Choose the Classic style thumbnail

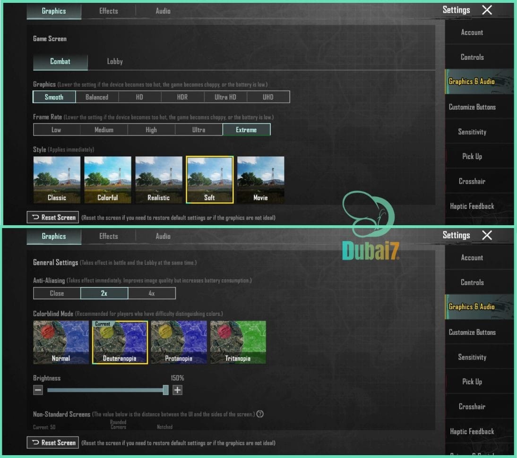57,179
